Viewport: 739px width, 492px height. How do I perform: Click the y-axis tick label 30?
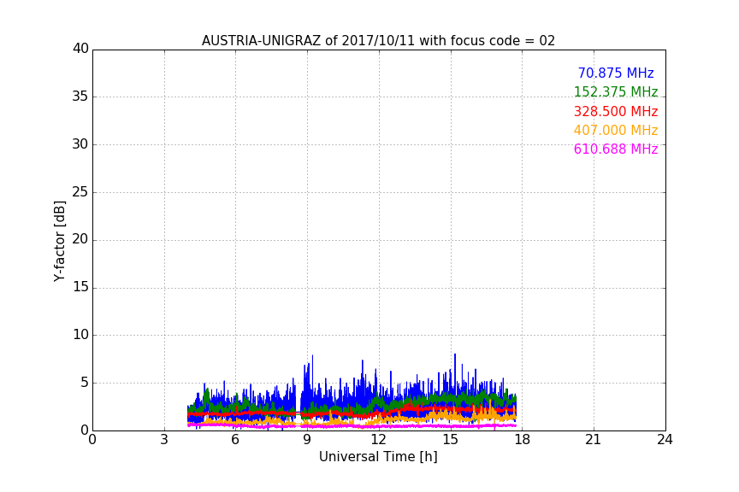(80, 144)
